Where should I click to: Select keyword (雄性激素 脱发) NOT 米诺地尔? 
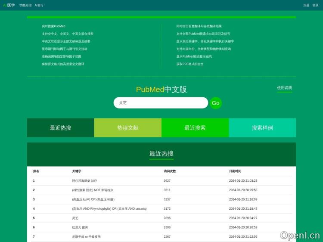click(x=93, y=190)
